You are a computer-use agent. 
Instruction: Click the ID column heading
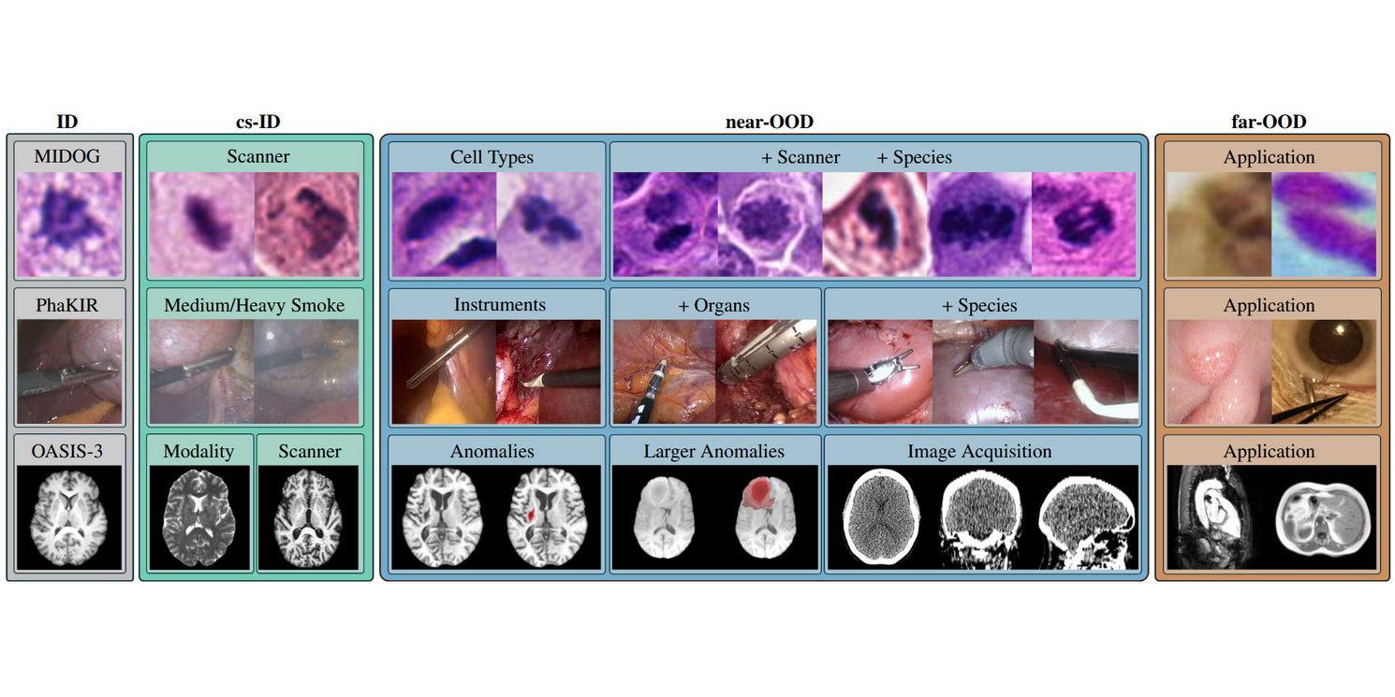pyautogui.click(x=67, y=122)
